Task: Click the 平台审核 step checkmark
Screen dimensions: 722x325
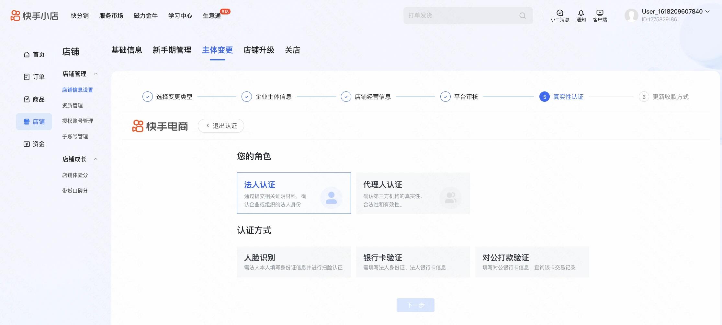Action: 446,97
